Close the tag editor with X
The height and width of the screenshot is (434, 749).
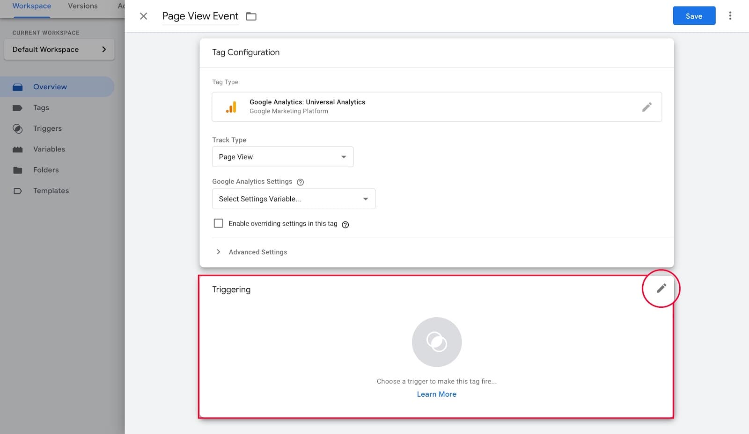(x=144, y=16)
